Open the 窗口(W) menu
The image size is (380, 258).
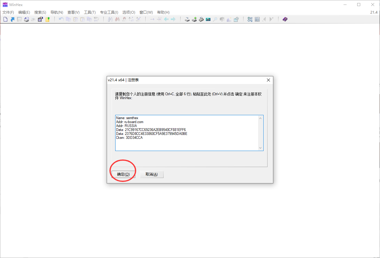point(146,12)
